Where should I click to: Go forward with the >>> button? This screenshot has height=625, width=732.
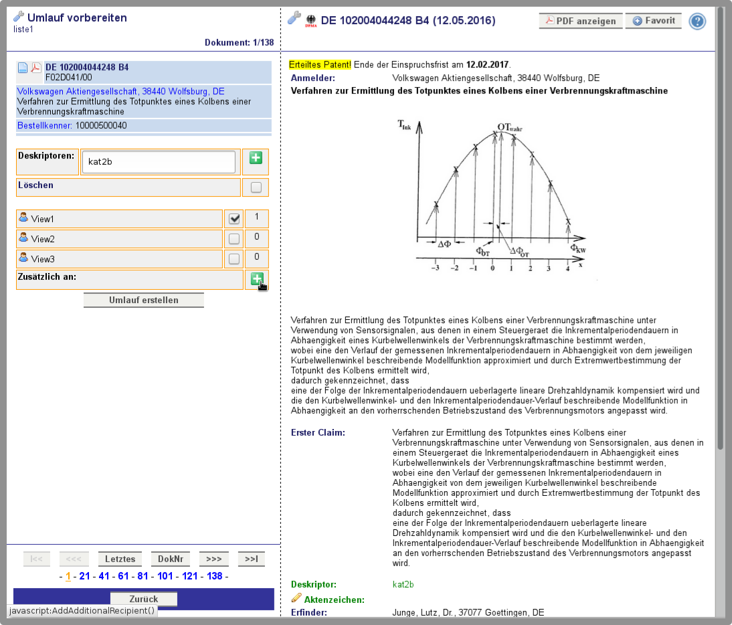click(x=214, y=559)
